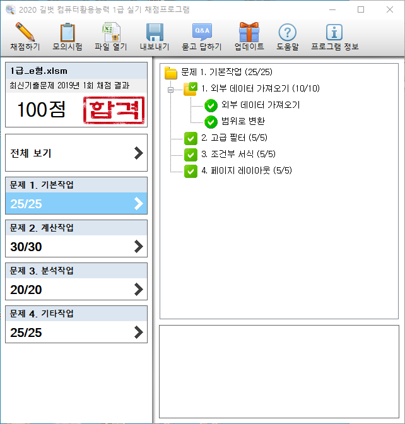405x424 pixels.
Task: Open 모의시험 clipboard icon
Action: 67,32
